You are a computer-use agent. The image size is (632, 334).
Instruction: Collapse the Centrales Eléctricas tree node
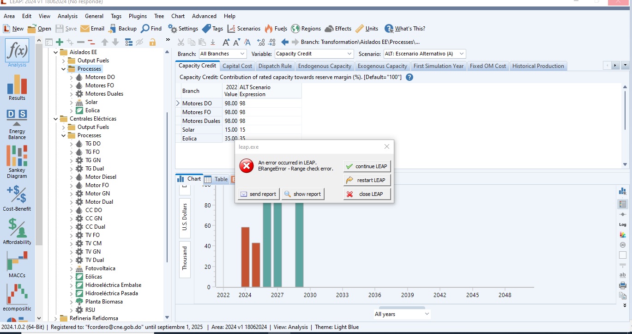56,119
